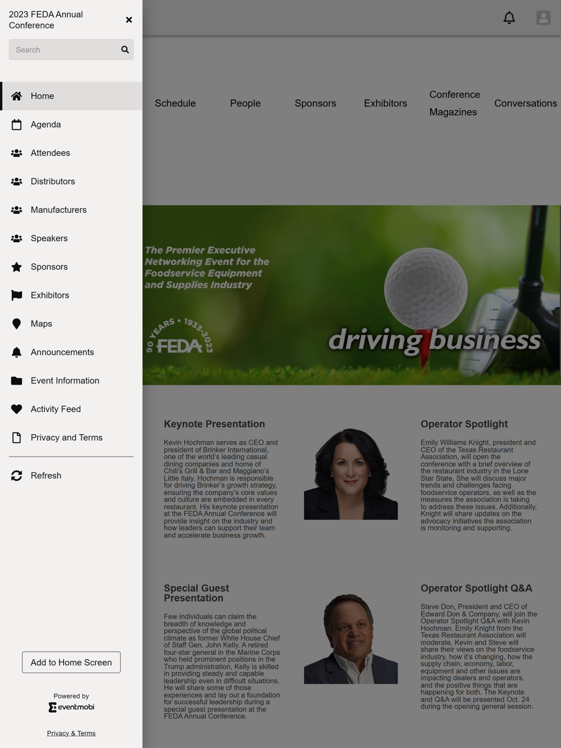Click the Home house icon in the sidebar
This screenshot has height=748, width=561.
pyautogui.click(x=17, y=96)
